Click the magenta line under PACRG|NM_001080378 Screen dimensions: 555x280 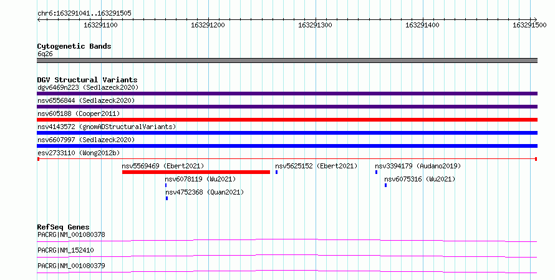tap(287, 241)
